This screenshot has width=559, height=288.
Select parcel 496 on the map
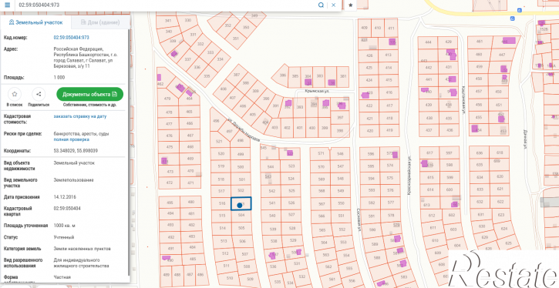coord(216,121)
